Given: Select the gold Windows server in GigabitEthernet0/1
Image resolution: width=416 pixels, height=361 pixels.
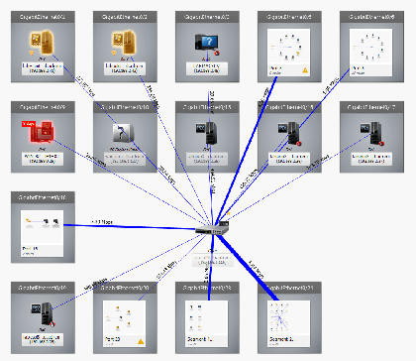Looking at the screenshot, I should pyautogui.click(x=42, y=43).
